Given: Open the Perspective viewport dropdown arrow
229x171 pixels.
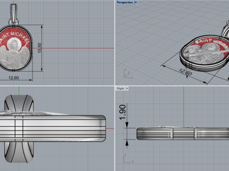Looking at the screenshot, I should (x=136, y=2).
